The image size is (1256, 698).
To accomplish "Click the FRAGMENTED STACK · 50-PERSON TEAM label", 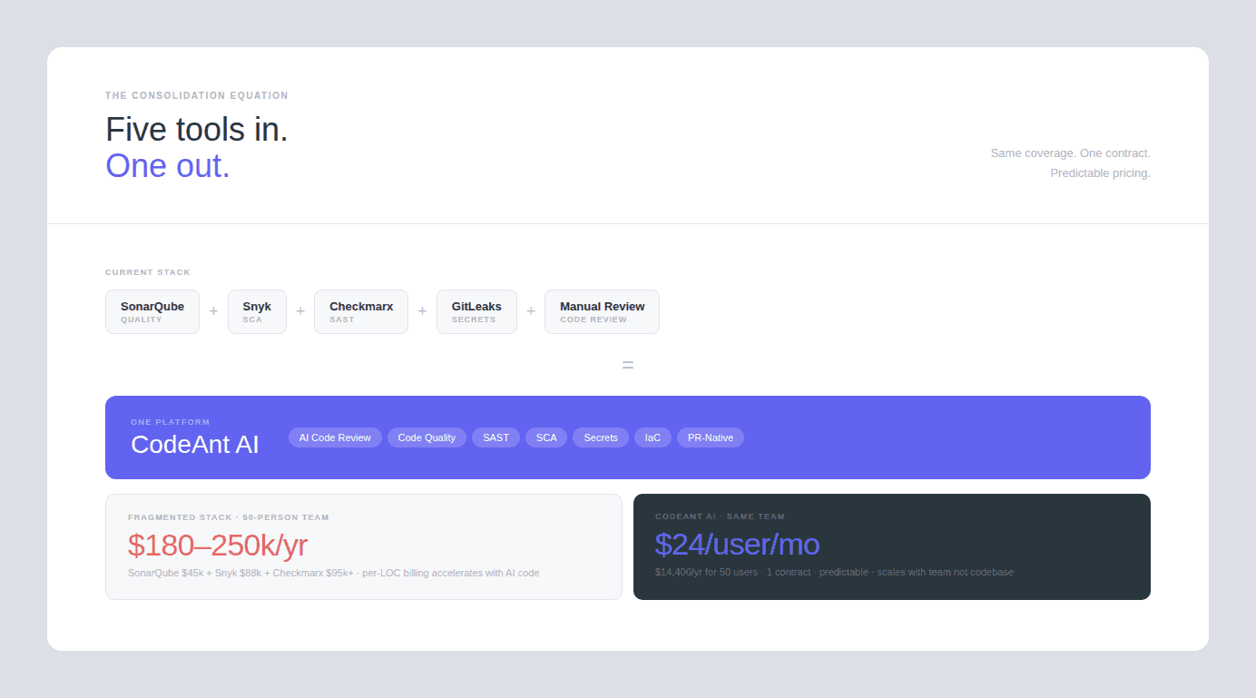I will 229,517.
